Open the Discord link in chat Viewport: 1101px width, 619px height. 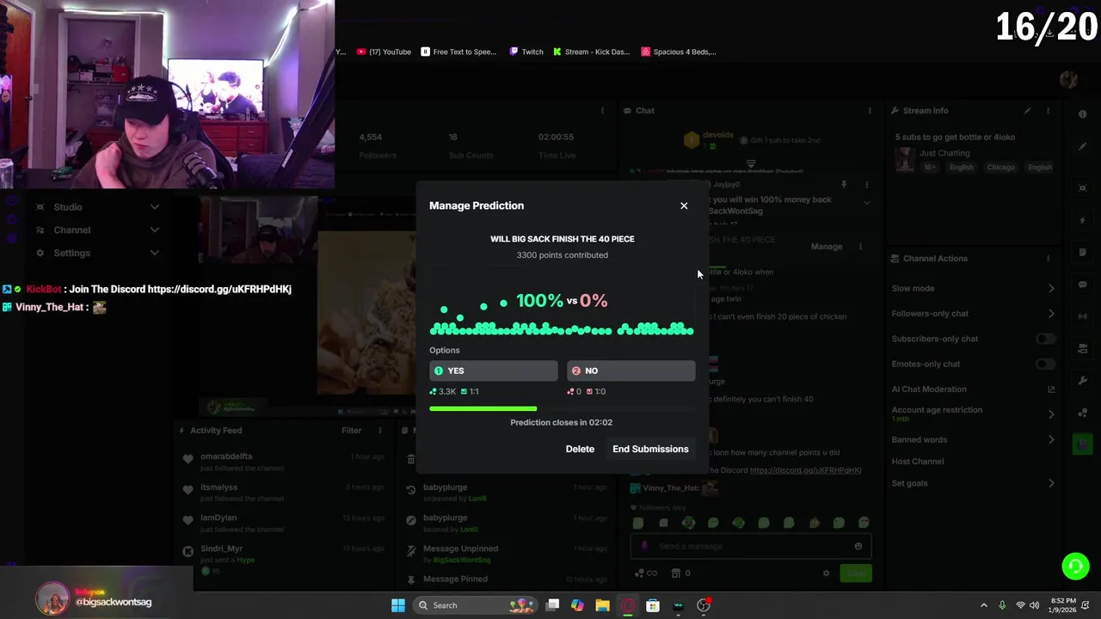click(x=805, y=470)
